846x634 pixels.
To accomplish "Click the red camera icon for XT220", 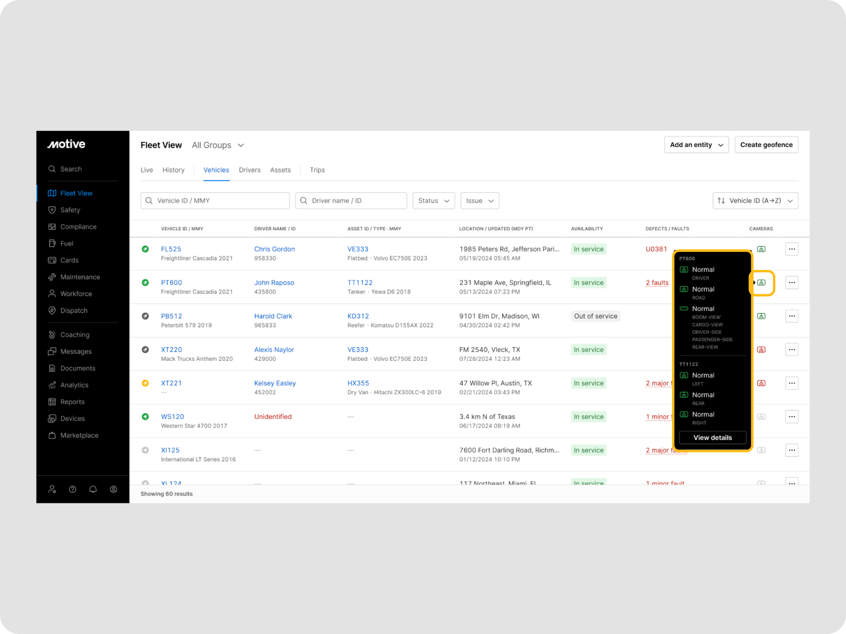I will [x=761, y=350].
